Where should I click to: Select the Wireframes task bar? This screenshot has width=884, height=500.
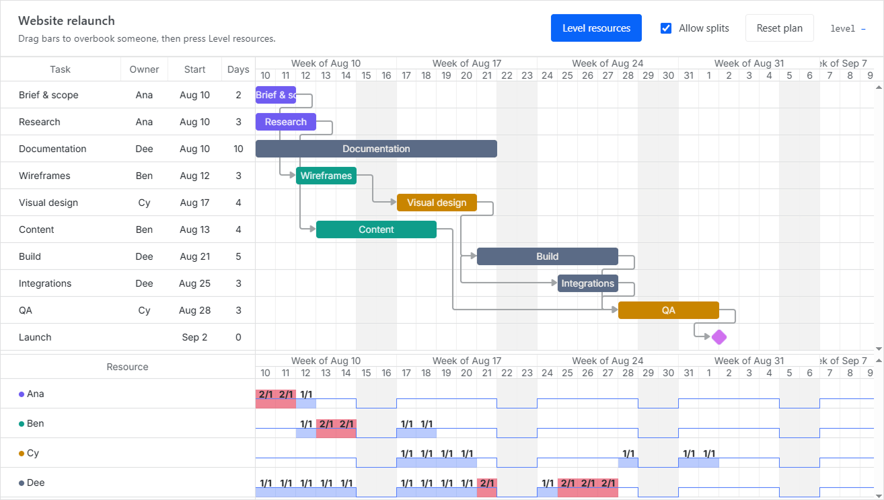coord(326,176)
